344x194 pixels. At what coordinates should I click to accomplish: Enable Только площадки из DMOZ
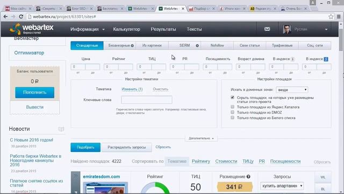click(232, 112)
